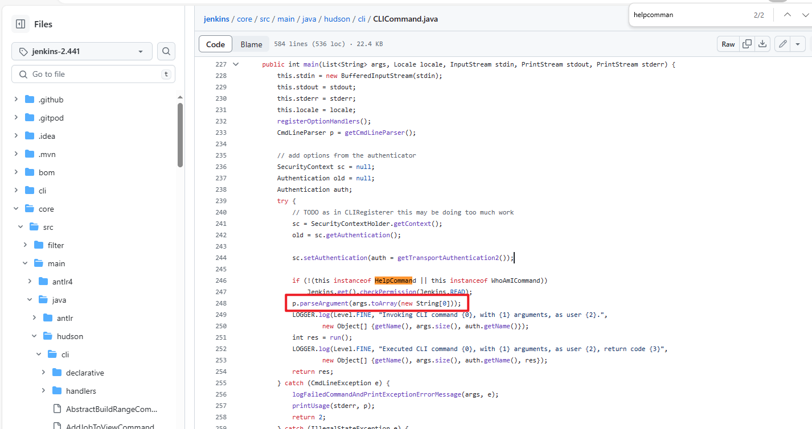
Task: Click the pencil edit file icon
Action: 783,44
